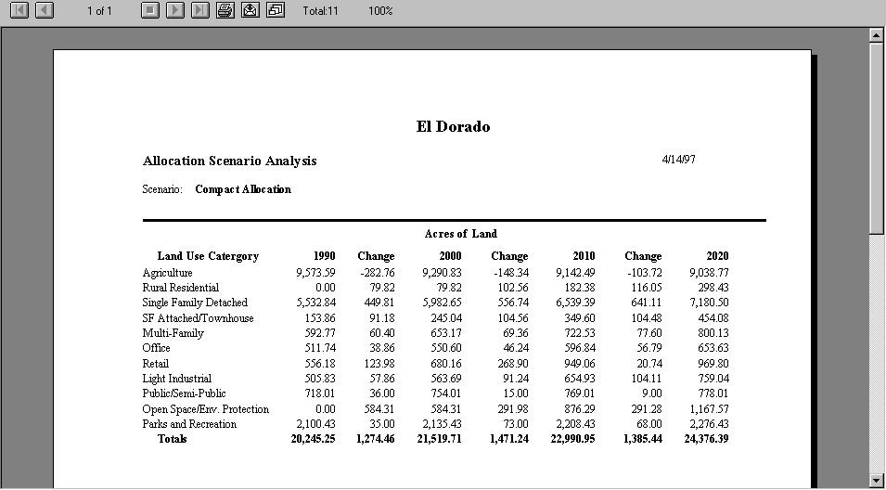Click 'Single Family Detached' row label

coord(195,303)
